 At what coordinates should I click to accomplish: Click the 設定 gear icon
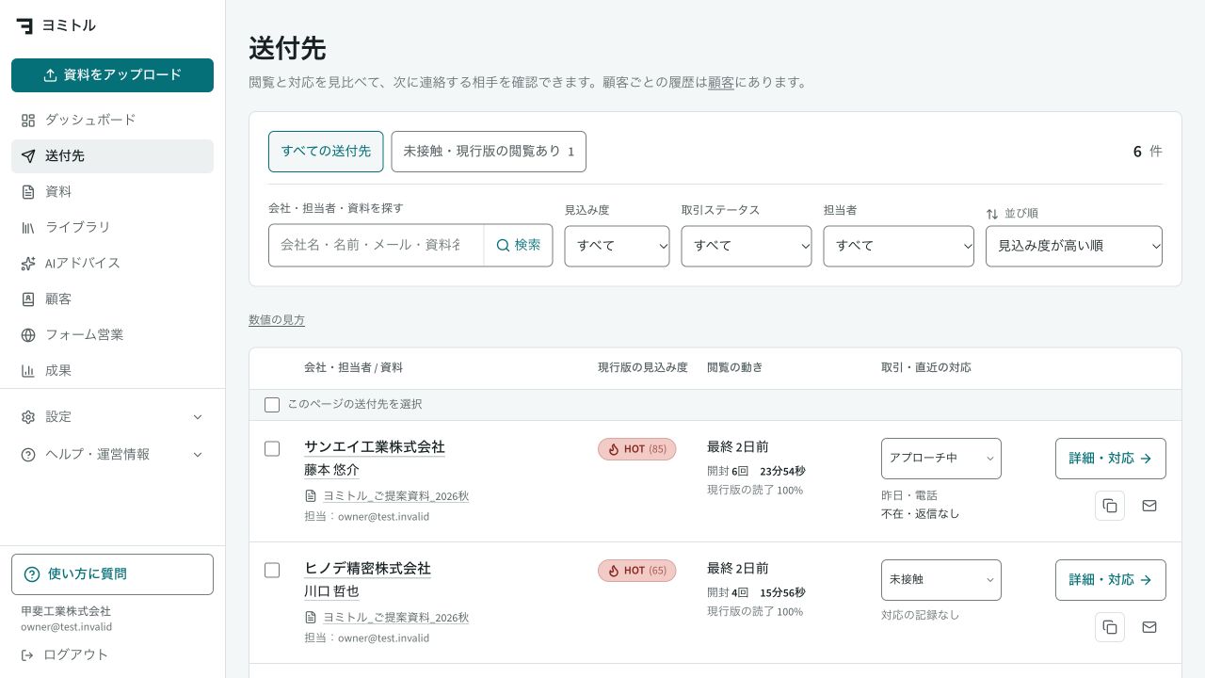28,417
